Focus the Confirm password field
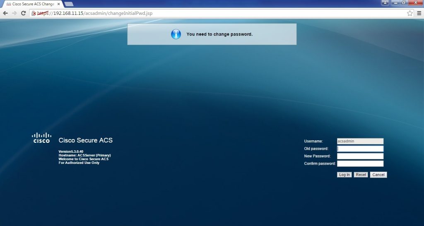The width and height of the screenshot is (424, 226). 360,163
